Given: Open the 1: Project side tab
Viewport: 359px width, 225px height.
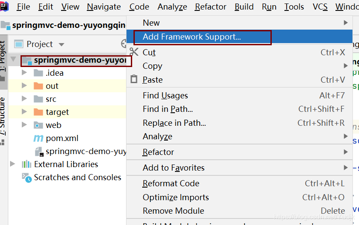Looking at the screenshot, I should tap(3, 57).
